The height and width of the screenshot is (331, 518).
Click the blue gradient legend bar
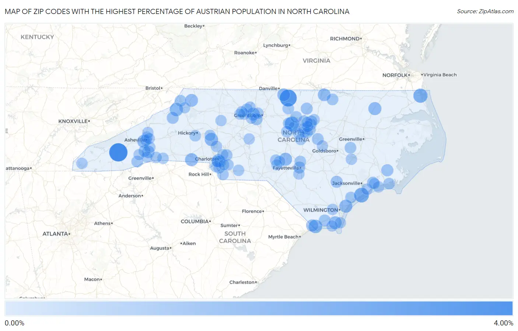(259, 308)
